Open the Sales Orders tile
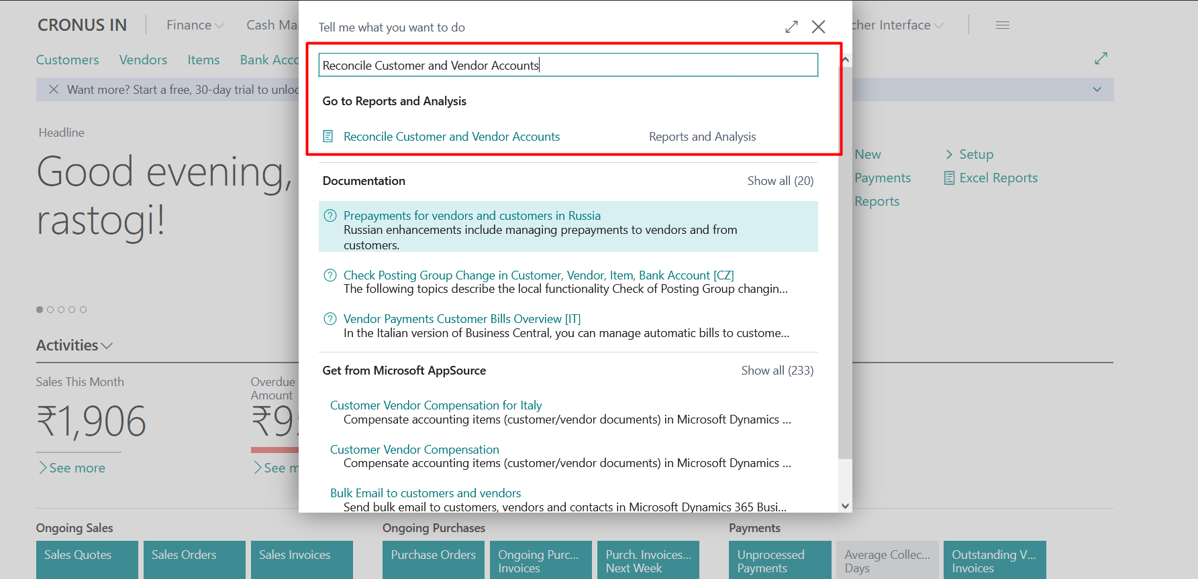The width and height of the screenshot is (1198, 579). point(195,560)
